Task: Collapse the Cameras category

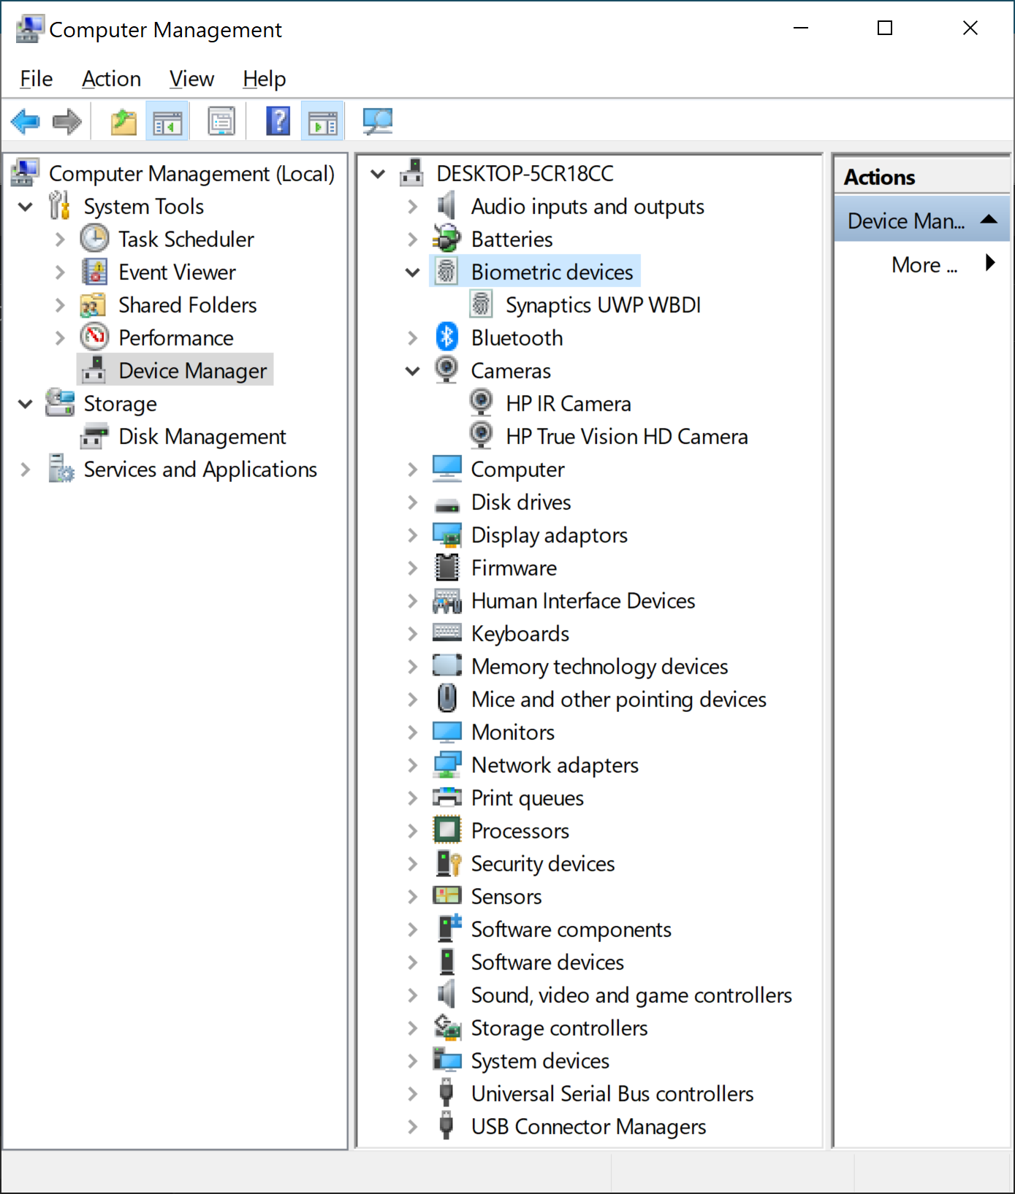Action: tap(413, 371)
